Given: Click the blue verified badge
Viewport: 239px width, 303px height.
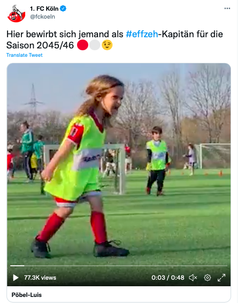Looking at the screenshot, I should tap(63, 8).
